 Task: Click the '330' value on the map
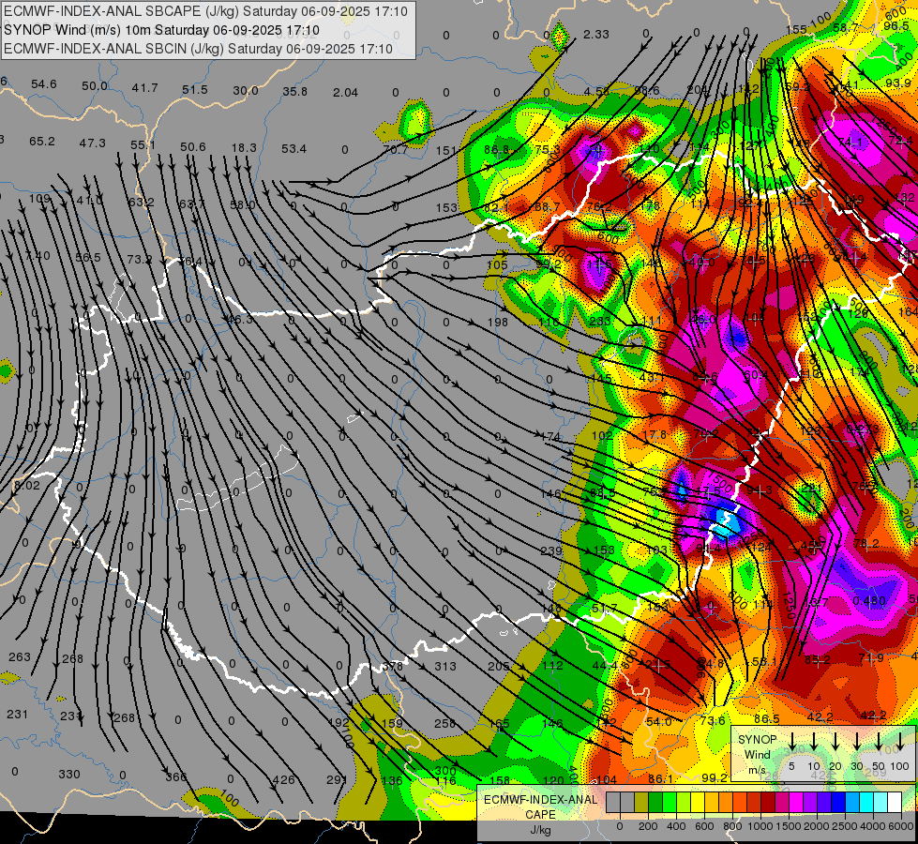click(69, 775)
